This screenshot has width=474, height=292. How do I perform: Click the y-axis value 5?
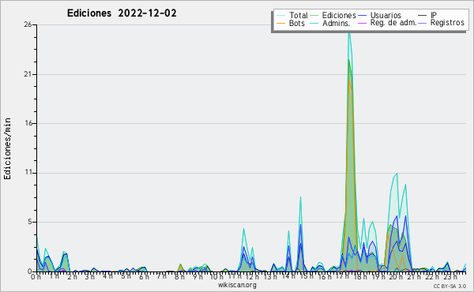tap(30, 222)
